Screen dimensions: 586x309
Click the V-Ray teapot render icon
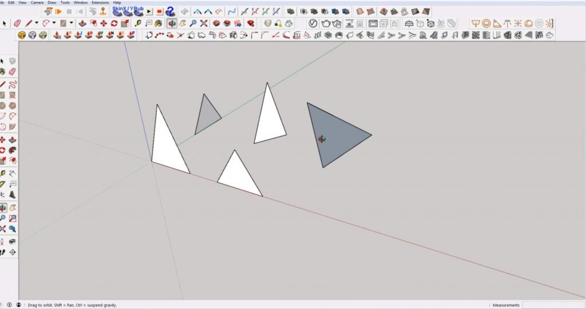coord(326,23)
